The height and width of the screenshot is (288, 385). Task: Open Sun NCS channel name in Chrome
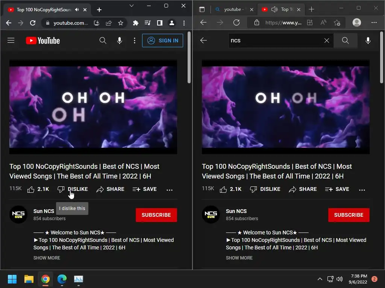coord(44,211)
